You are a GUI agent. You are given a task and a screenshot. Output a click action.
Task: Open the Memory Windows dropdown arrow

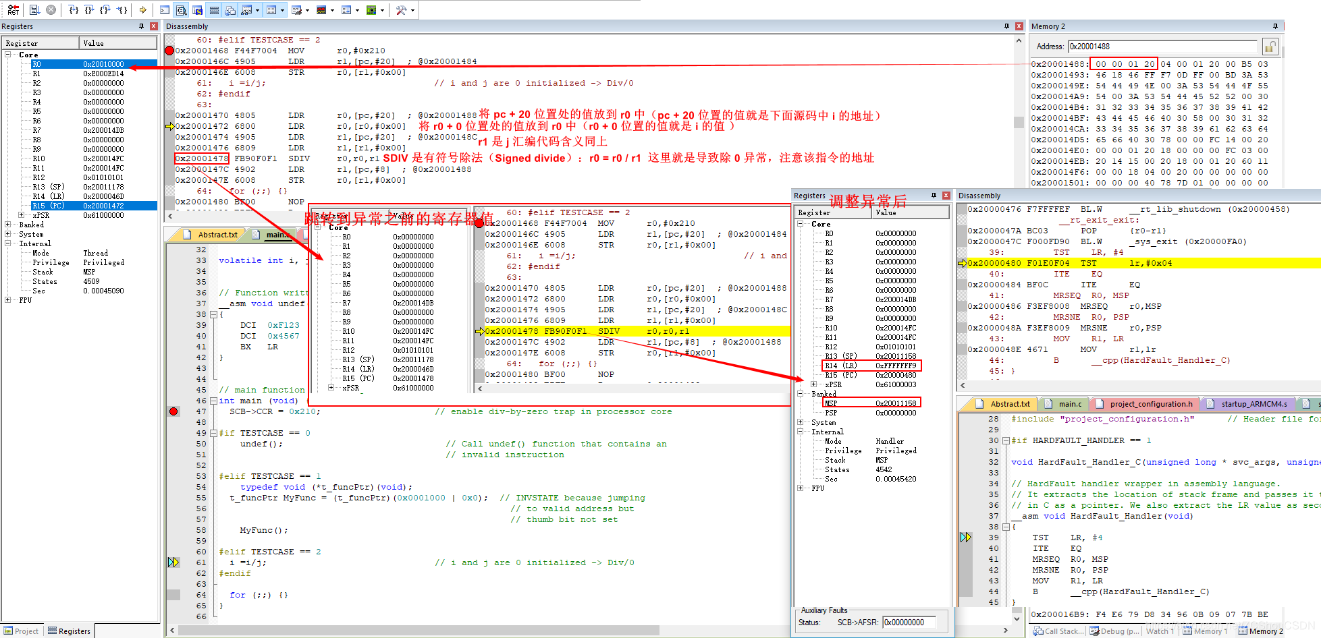pos(282,10)
